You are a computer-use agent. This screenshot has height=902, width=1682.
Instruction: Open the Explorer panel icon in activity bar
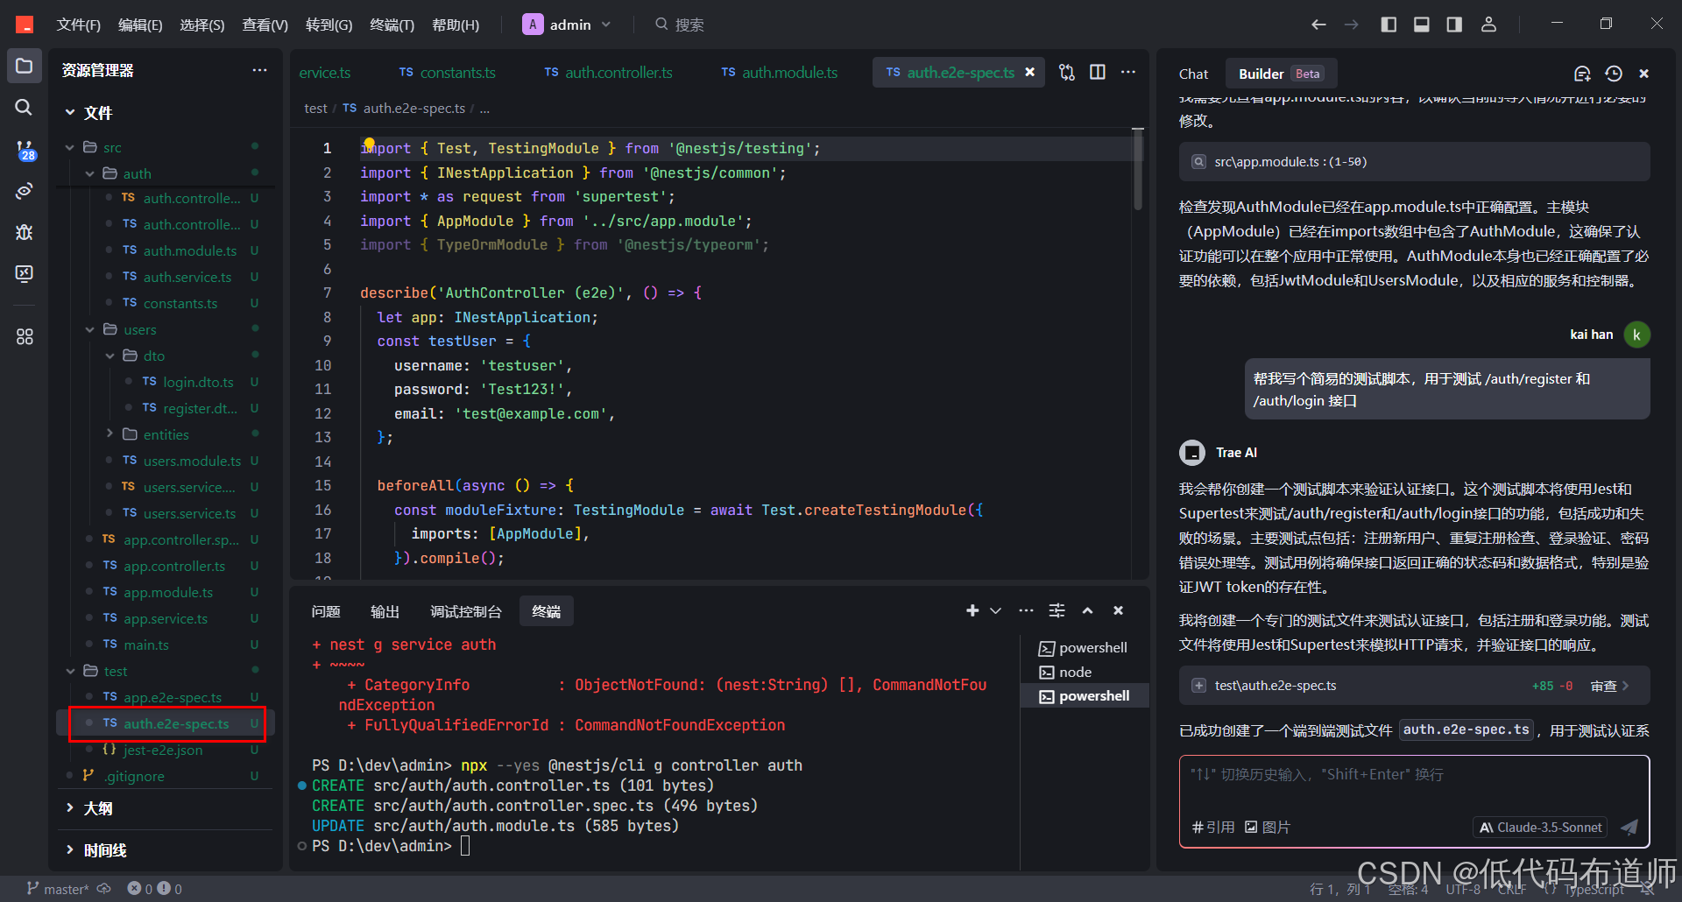pyautogui.click(x=25, y=67)
